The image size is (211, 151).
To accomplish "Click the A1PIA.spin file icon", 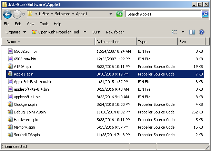I will 10,66.
